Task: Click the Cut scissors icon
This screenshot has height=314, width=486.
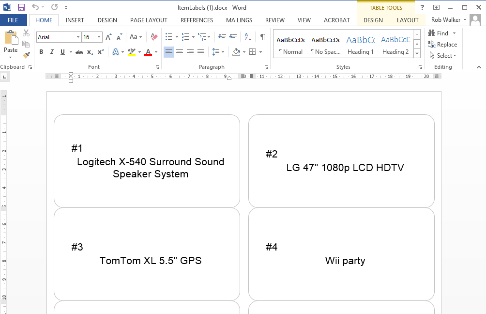Action: coord(26,33)
